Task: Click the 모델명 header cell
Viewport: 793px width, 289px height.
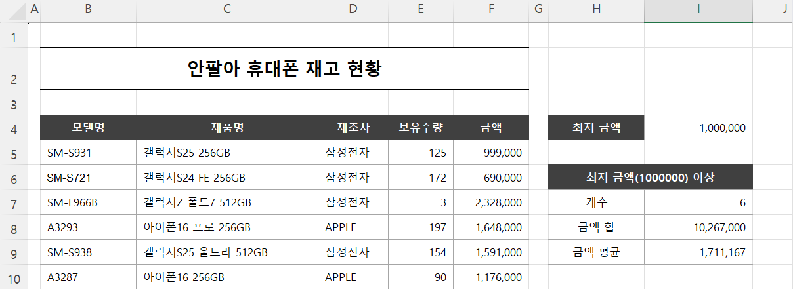Action: [x=88, y=128]
